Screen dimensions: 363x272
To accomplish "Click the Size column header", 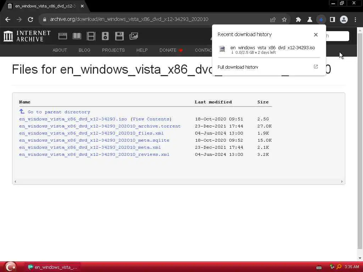I will point(263,102).
